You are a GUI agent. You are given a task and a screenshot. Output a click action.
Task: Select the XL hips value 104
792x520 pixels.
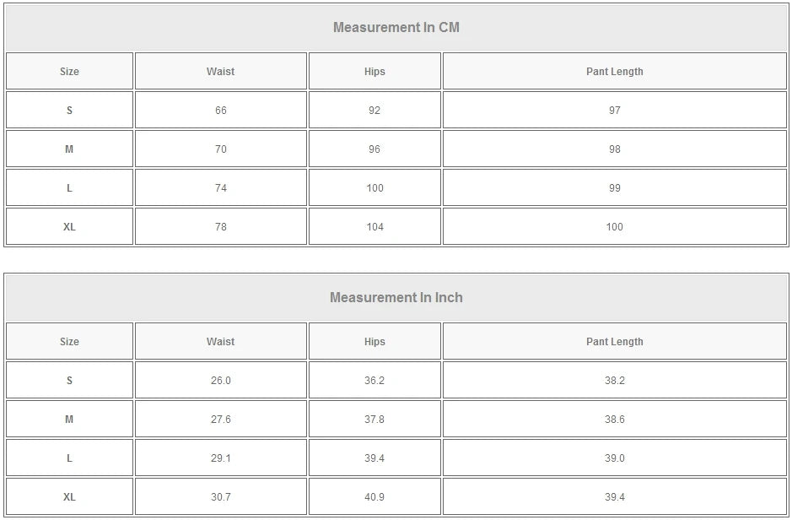(x=374, y=227)
